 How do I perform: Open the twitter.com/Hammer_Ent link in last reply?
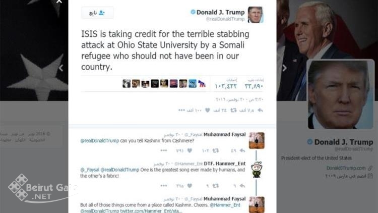151,211
